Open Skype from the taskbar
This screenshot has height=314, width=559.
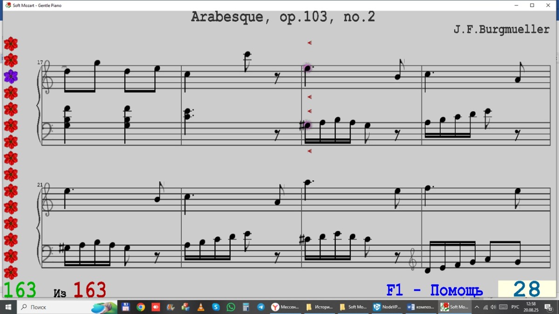216,307
